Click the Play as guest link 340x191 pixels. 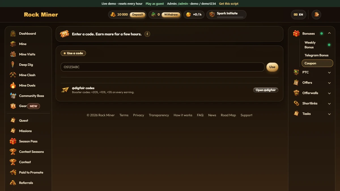tap(155, 4)
